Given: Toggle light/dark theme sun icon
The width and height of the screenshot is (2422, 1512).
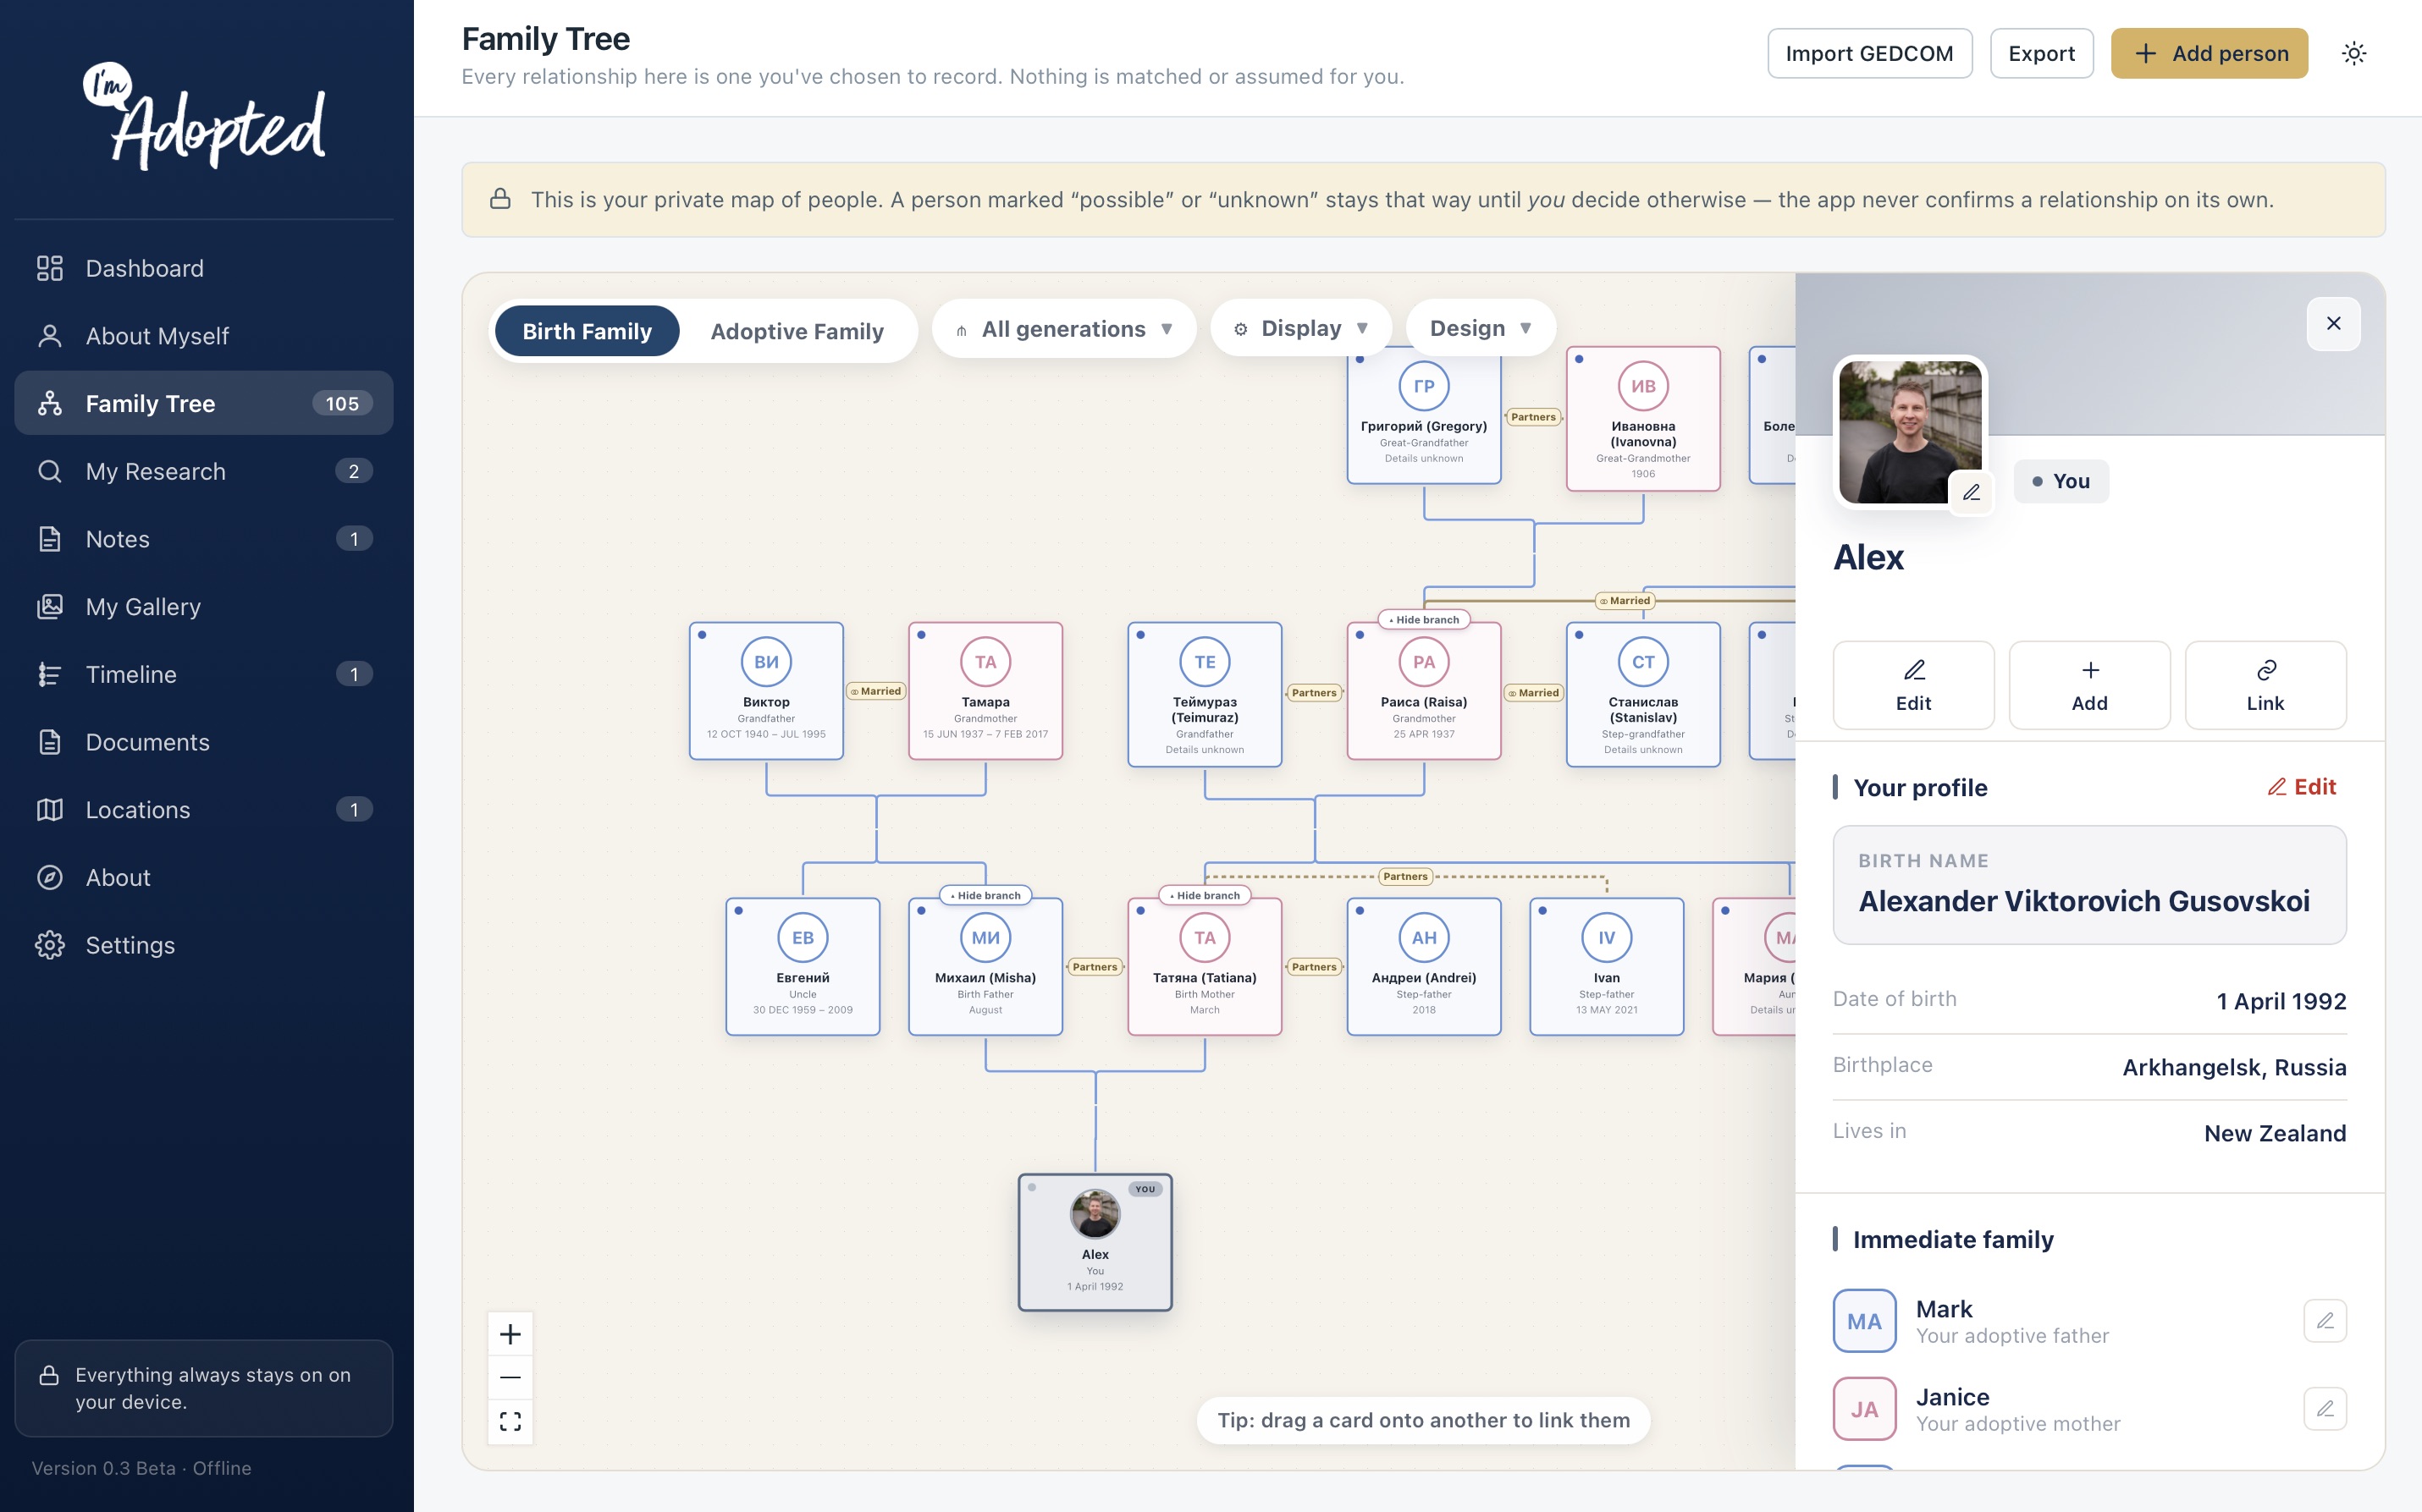Looking at the screenshot, I should [x=2354, y=53].
